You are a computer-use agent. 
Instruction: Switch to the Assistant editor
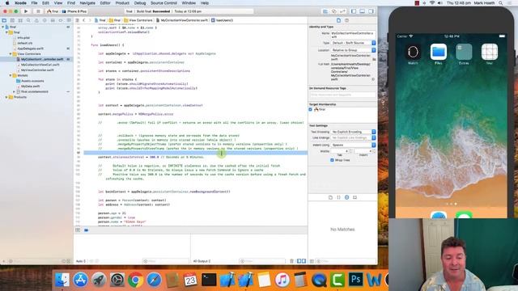click(334, 11)
